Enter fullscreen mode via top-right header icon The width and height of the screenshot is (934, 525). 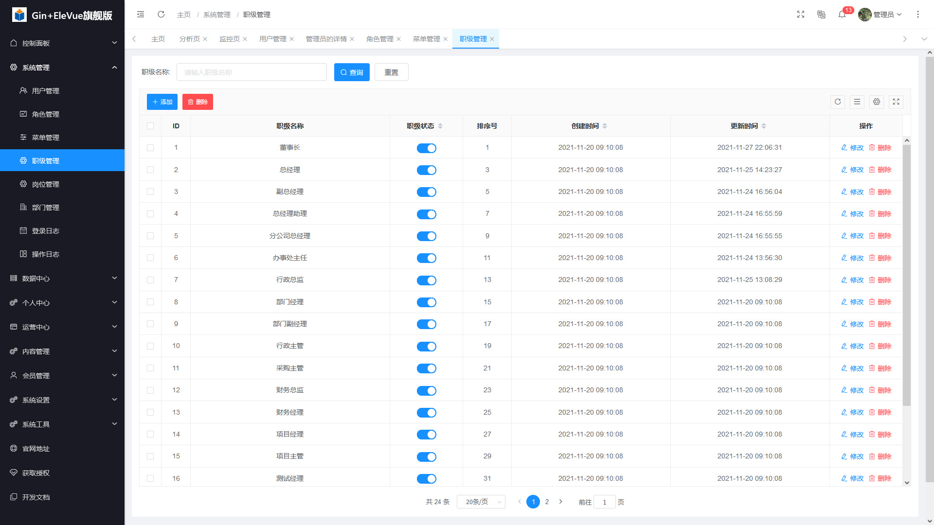pos(801,15)
